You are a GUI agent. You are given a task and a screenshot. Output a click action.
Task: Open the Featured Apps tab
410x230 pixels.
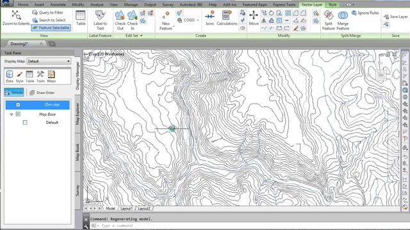tap(254, 4)
